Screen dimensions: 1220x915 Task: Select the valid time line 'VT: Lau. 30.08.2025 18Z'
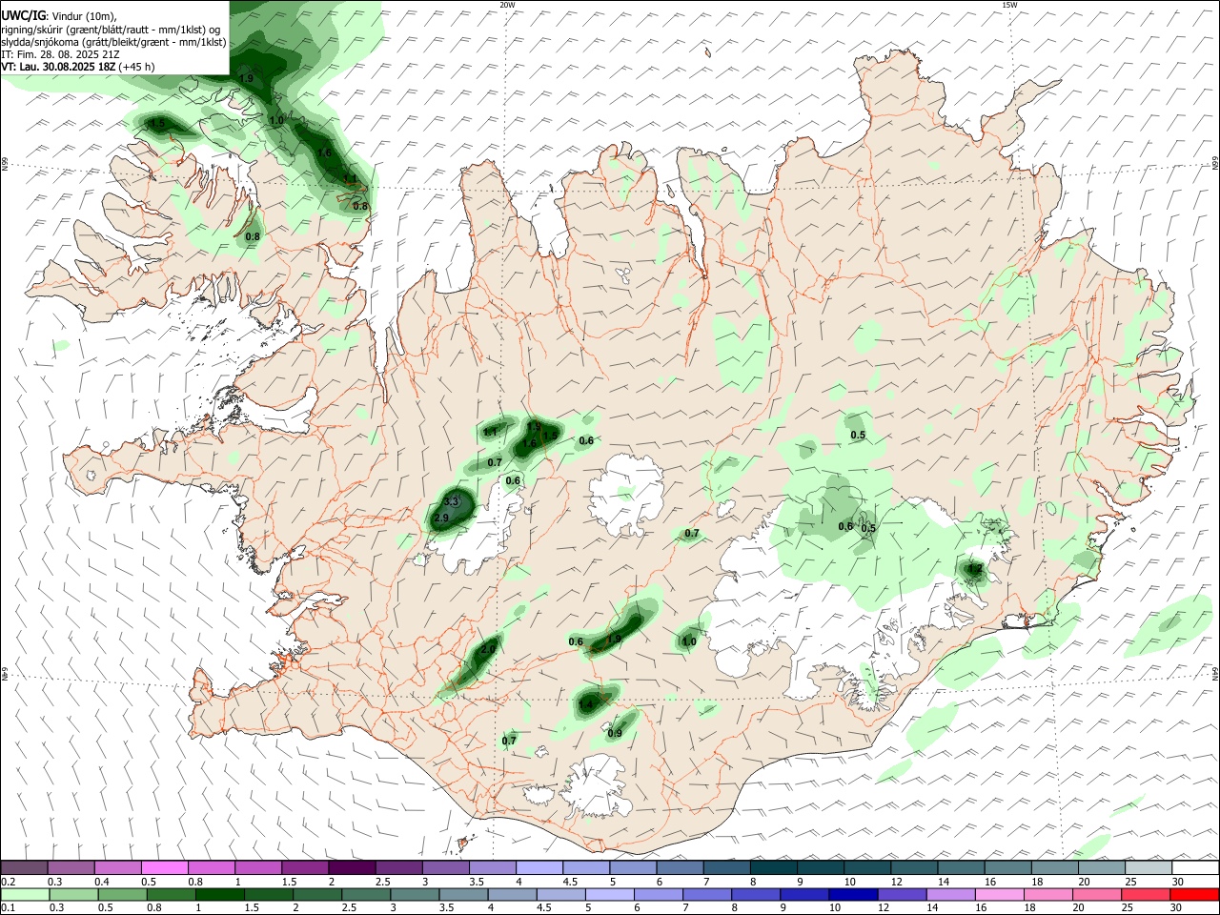point(58,67)
